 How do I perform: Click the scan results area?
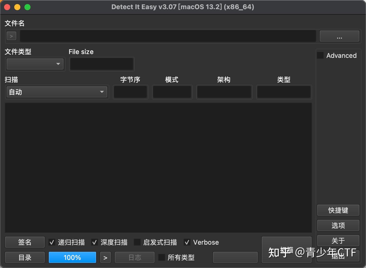pyautogui.click(x=158, y=167)
